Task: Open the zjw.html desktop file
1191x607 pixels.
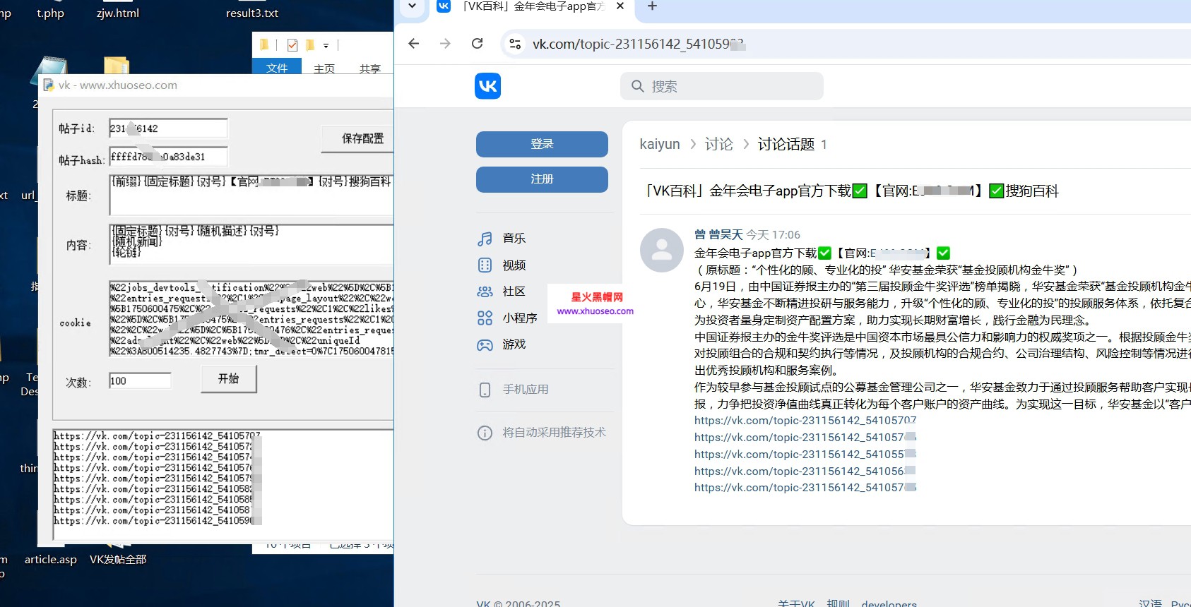Action: tap(118, 13)
